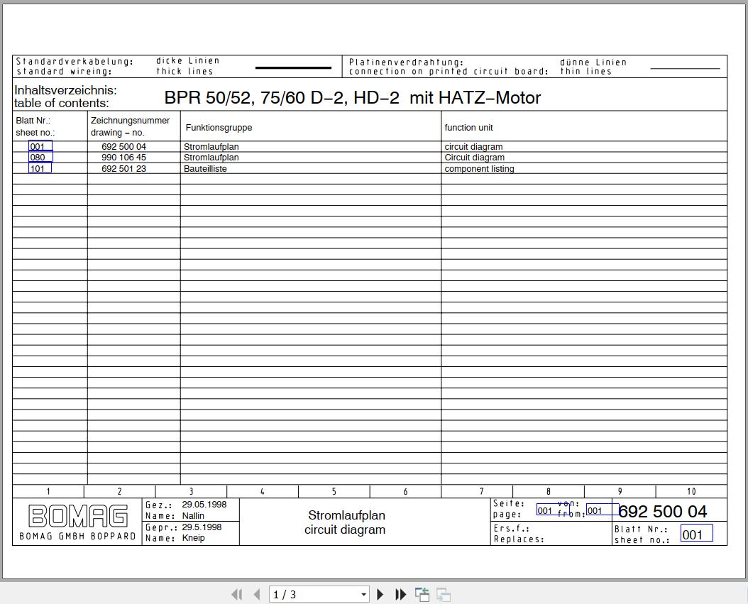Advance to the next page
Screen dimensions: 748x604
(380, 595)
